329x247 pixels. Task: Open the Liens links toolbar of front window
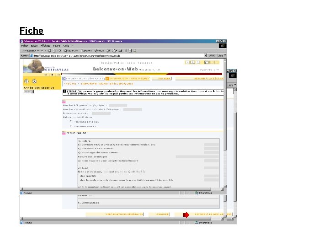click(x=222, y=55)
